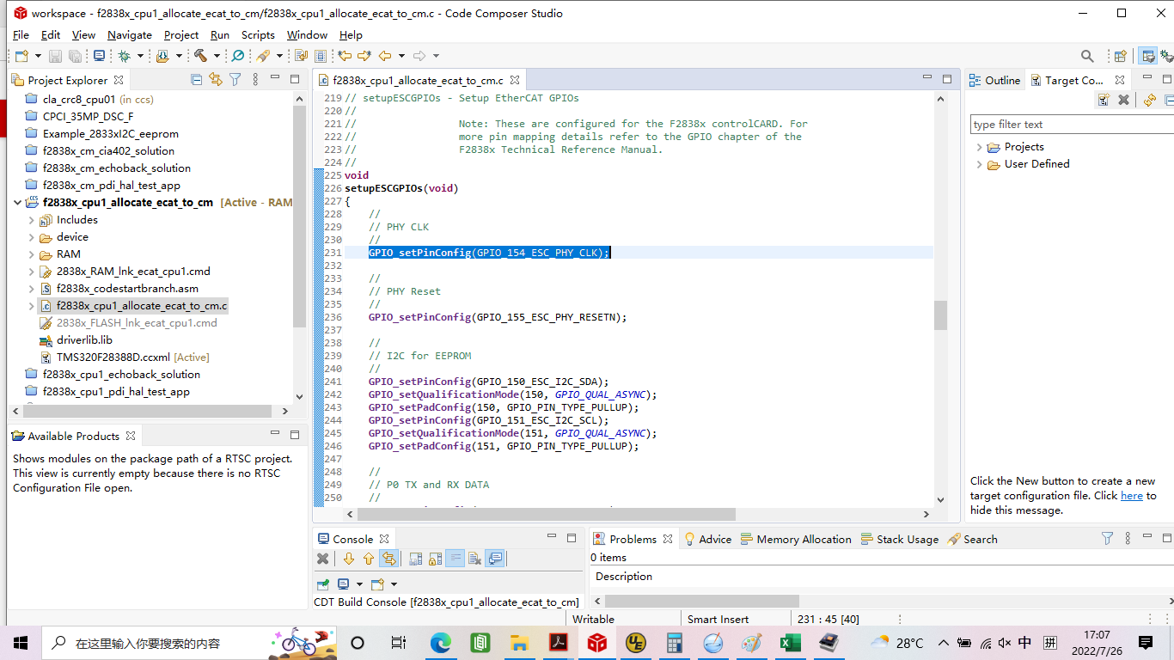Refresh the Target Configurations view
This screenshot has height=660, width=1174.
1150,100
